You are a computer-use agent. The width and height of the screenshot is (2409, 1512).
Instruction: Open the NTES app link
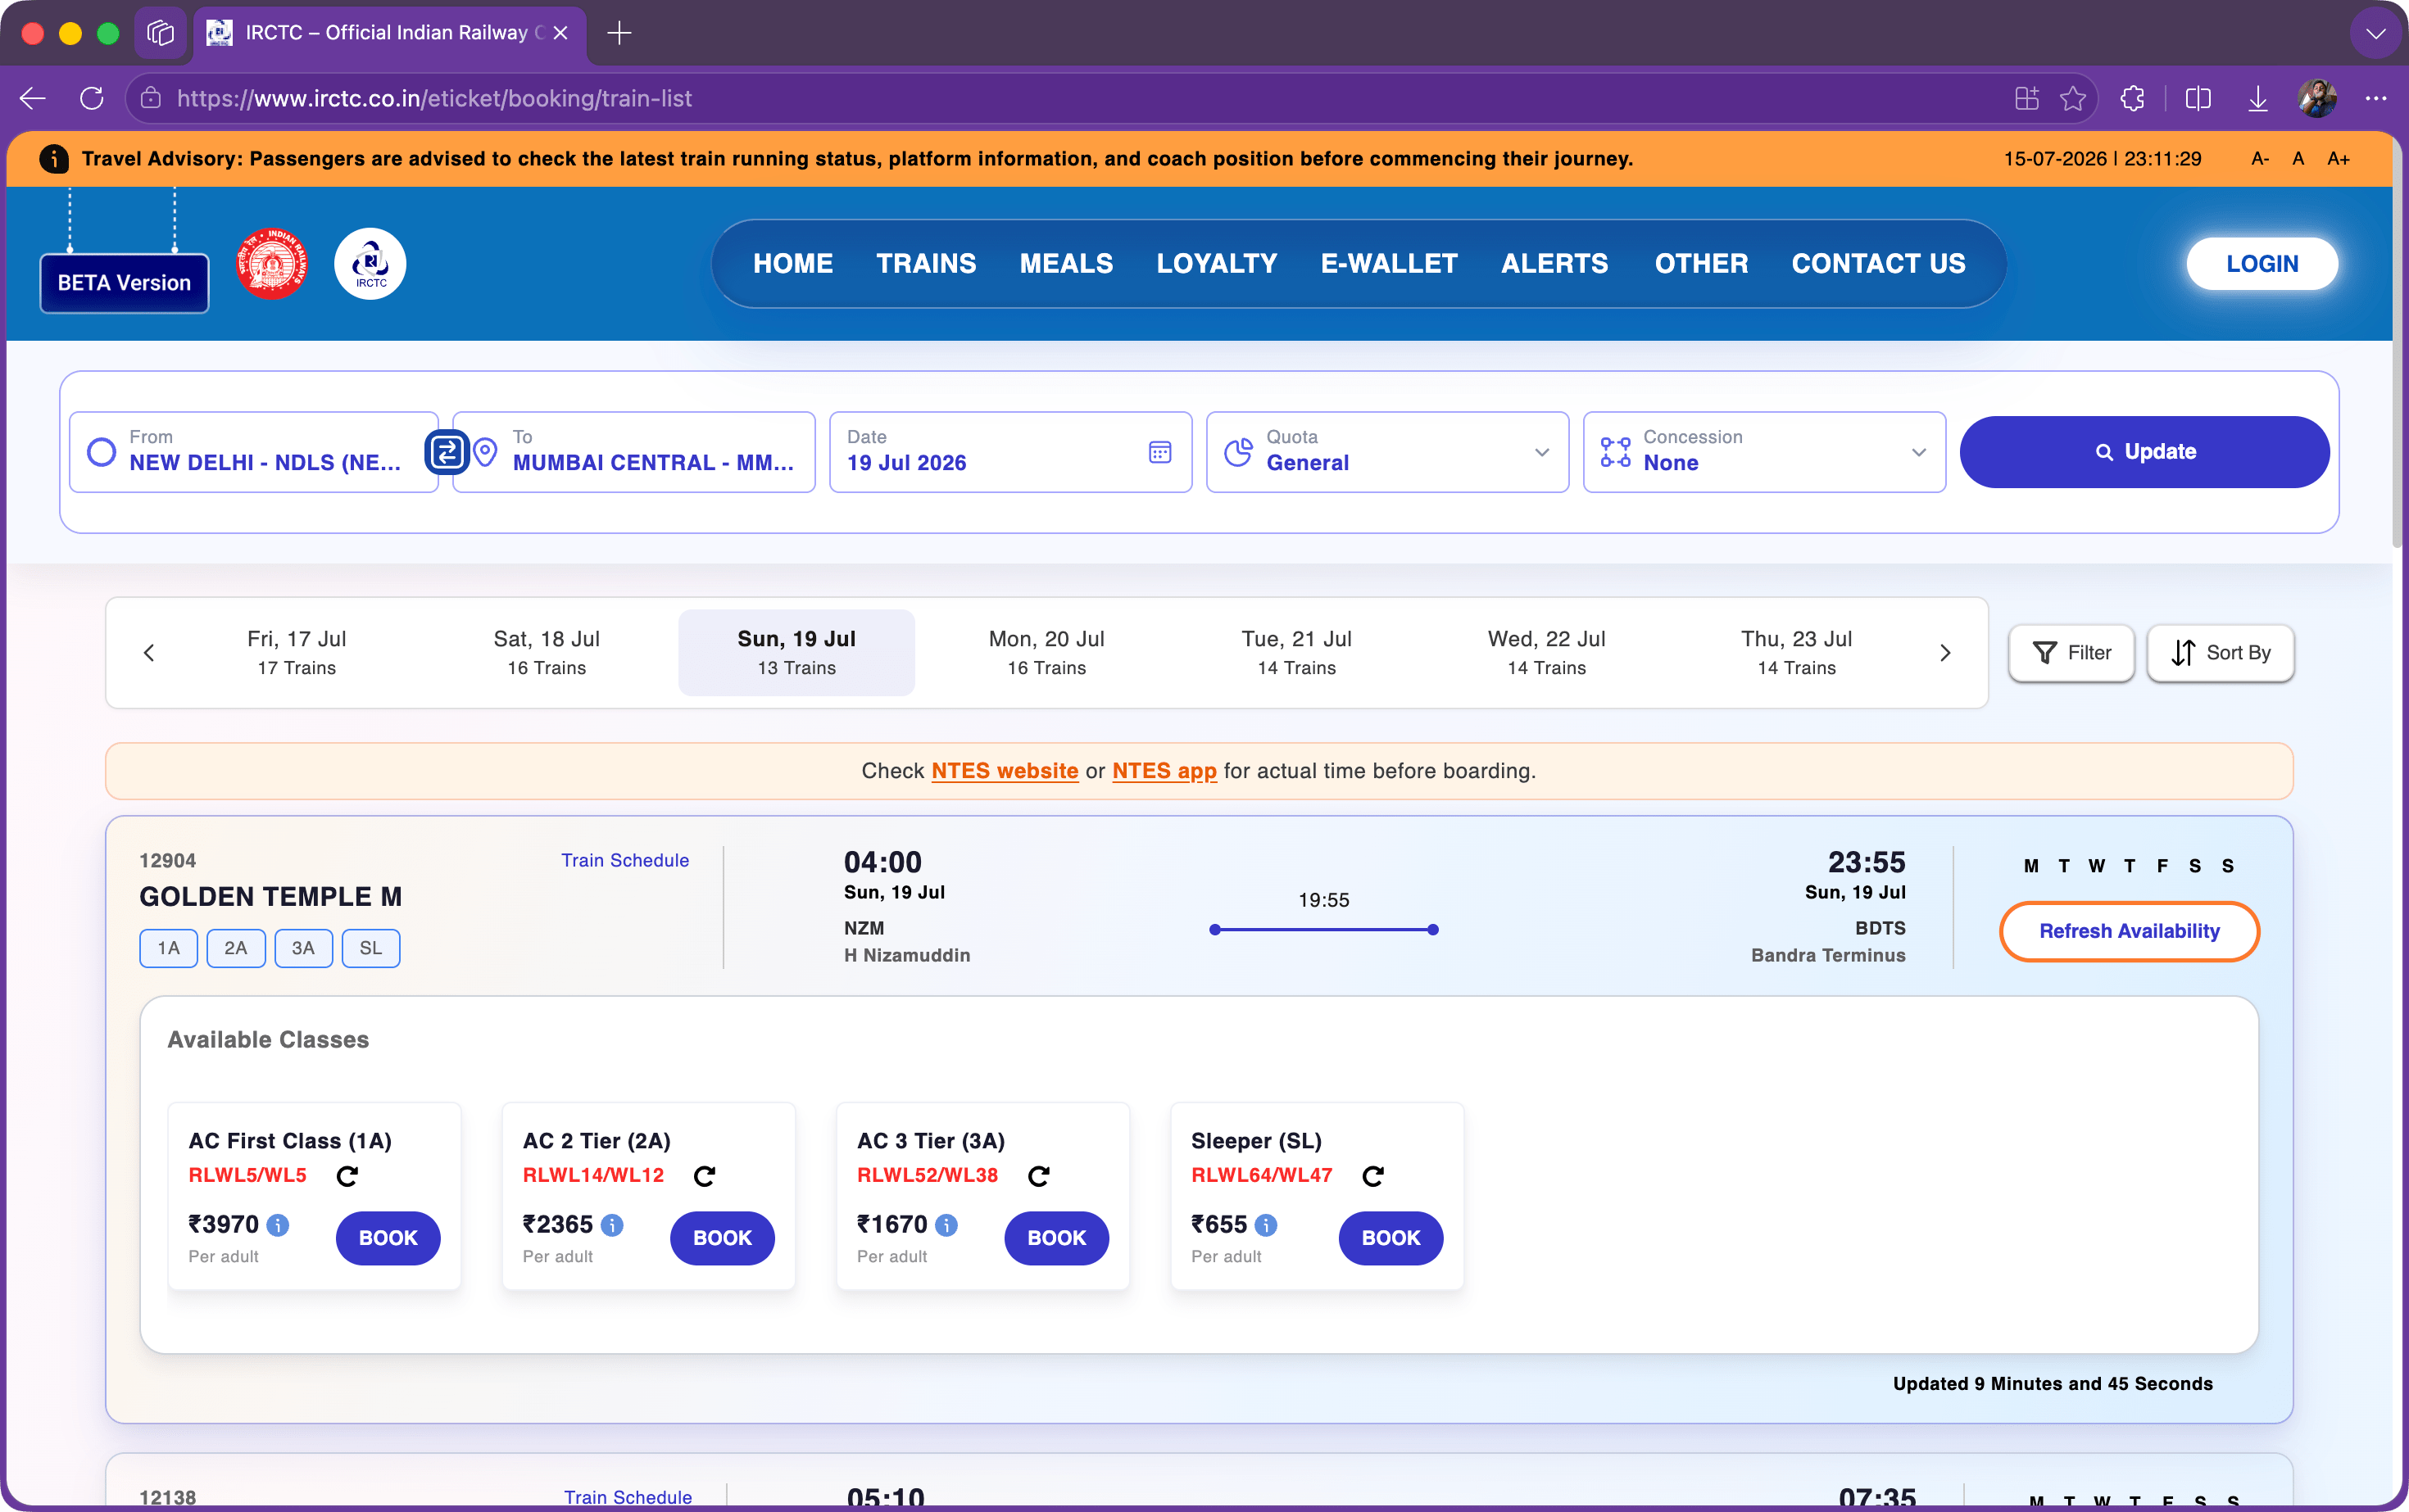pyautogui.click(x=1164, y=771)
